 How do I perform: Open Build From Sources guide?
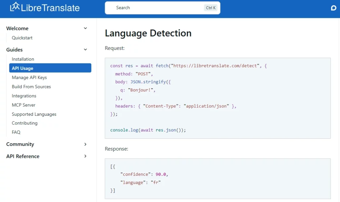tap(31, 87)
